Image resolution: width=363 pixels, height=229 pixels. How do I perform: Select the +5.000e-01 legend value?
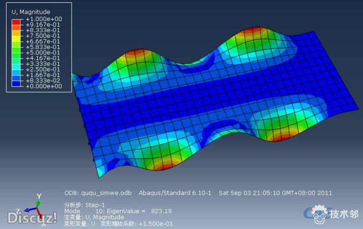point(43,52)
